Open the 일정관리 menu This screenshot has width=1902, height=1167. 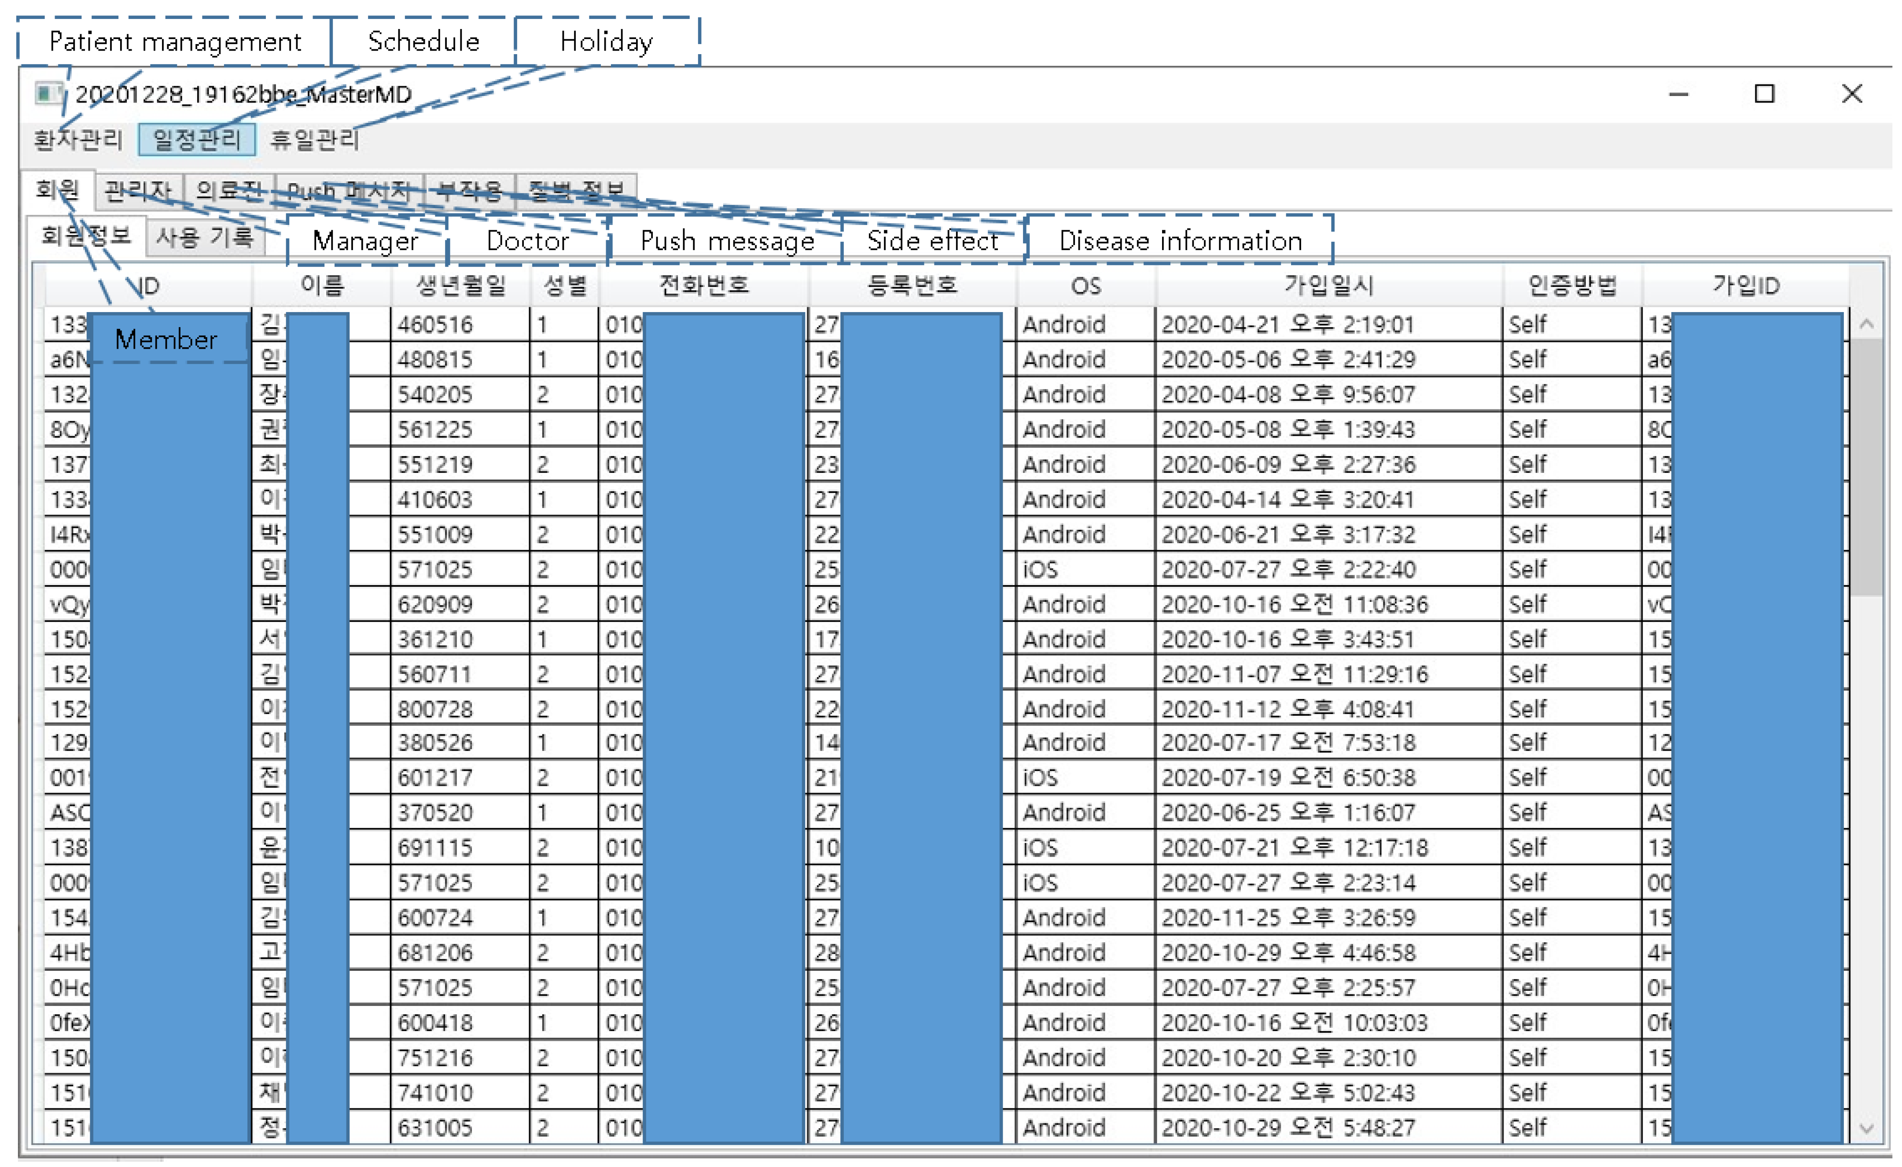[197, 140]
